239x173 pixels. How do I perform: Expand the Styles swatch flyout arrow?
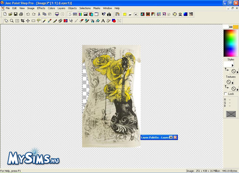click(232, 65)
